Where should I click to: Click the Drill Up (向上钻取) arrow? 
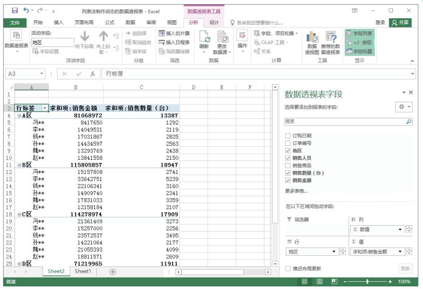[x=103, y=36]
